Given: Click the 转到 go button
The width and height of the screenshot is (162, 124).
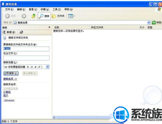Looking at the screenshot, I should coord(156,23).
